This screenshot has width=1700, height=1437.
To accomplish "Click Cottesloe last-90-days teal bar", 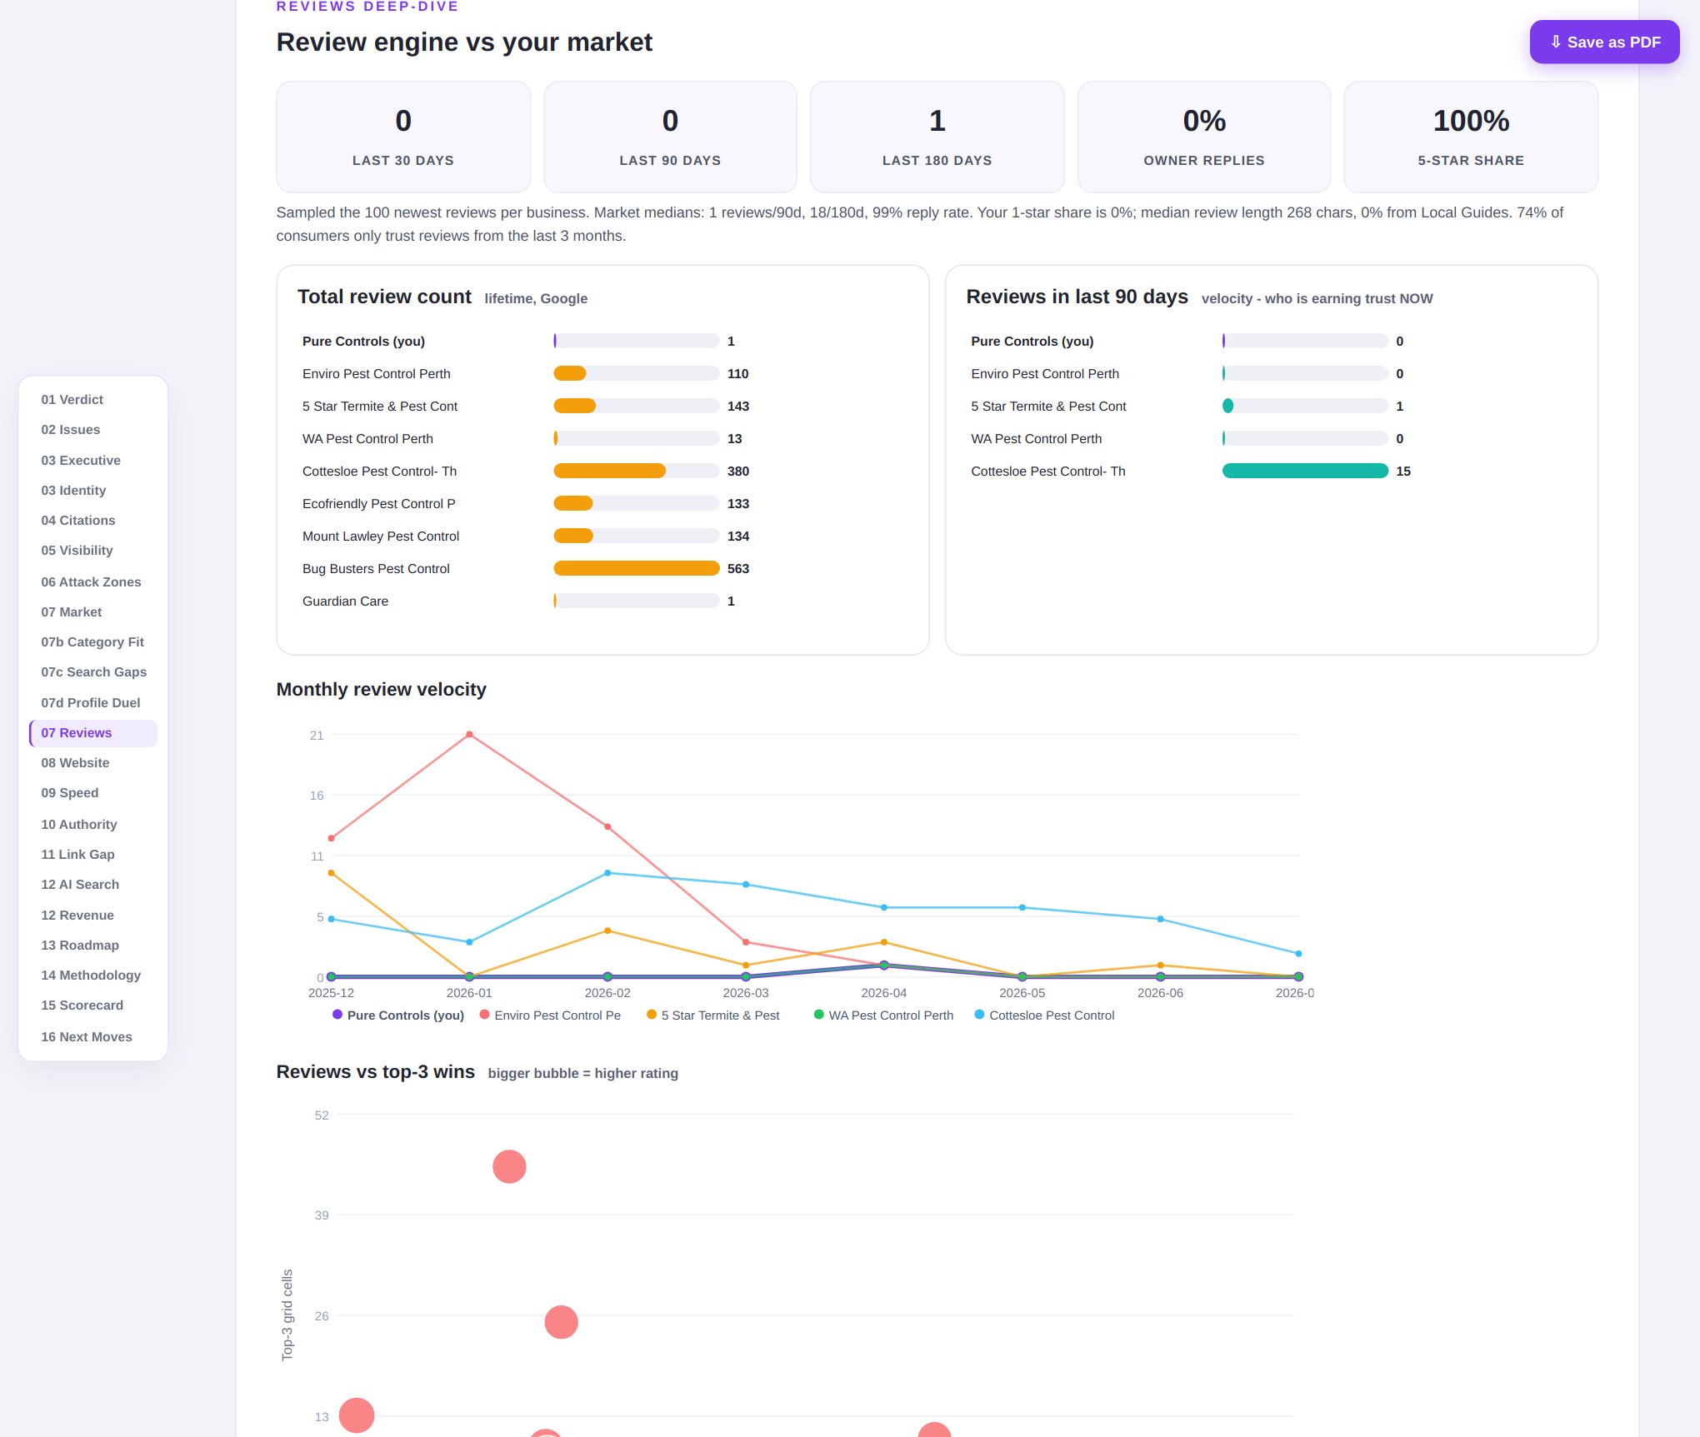I will [1305, 471].
